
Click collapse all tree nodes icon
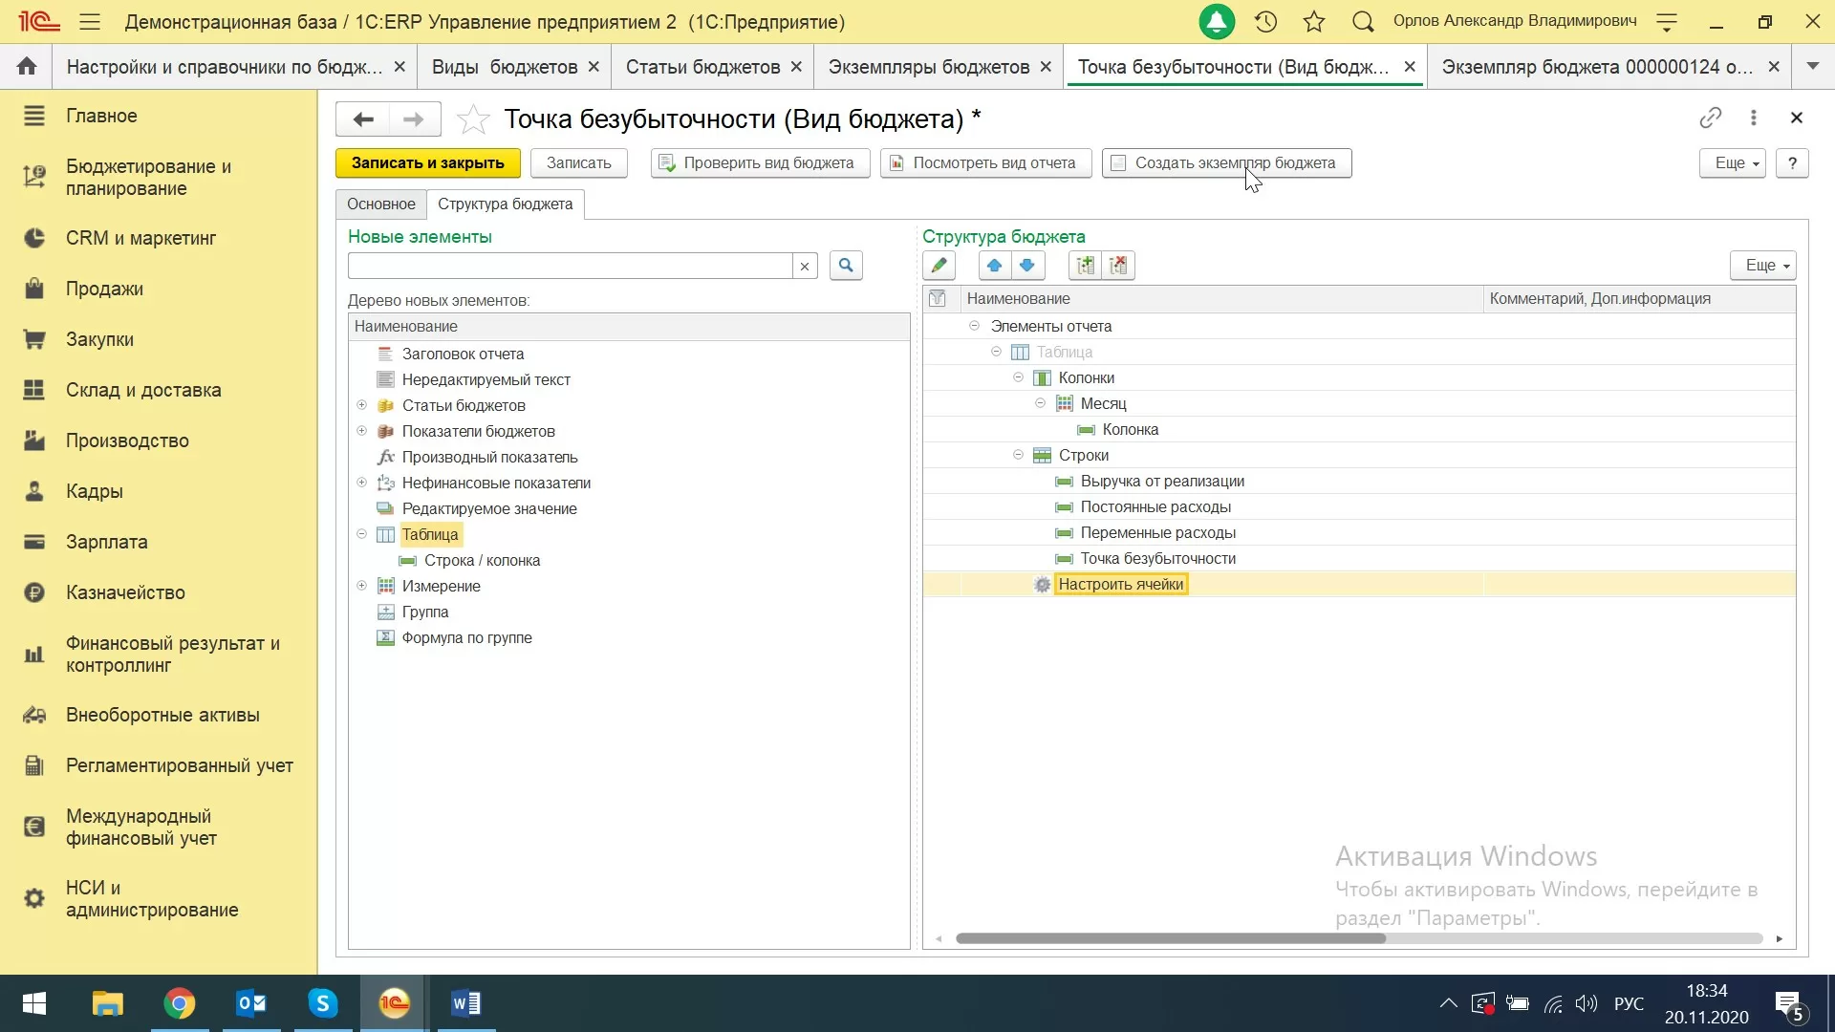coord(1118,266)
